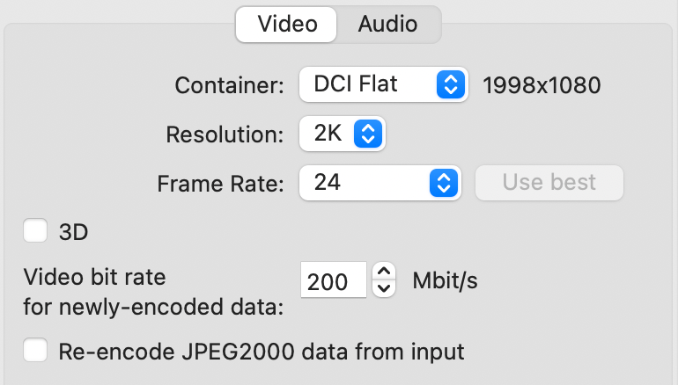Click the "Video bit rate" label text
The image size is (678, 385).
95,277
